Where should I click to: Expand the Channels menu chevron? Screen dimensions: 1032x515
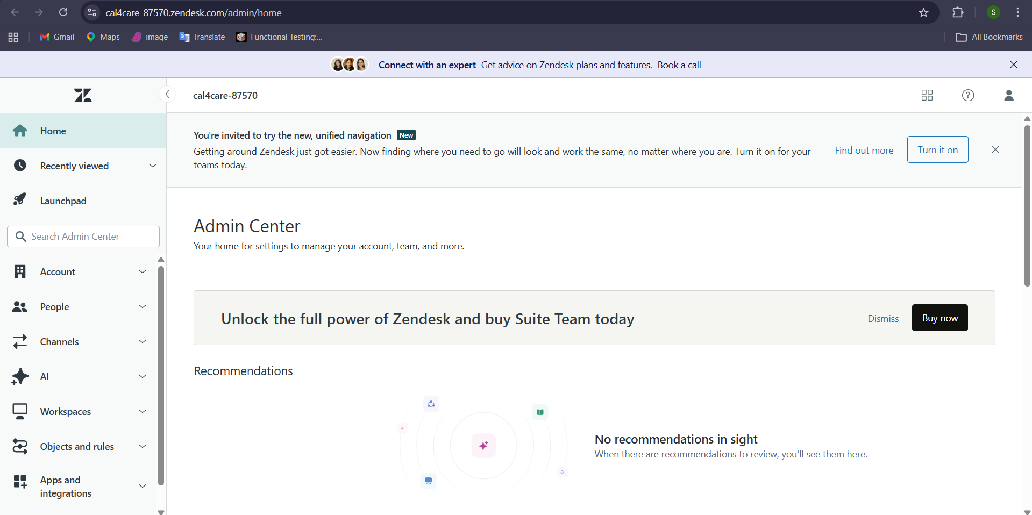143,341
